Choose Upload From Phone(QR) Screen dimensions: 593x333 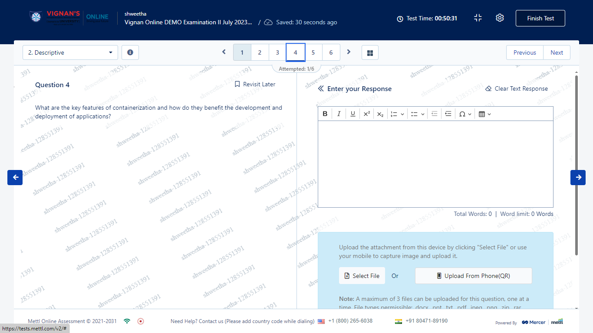point(474,276)
